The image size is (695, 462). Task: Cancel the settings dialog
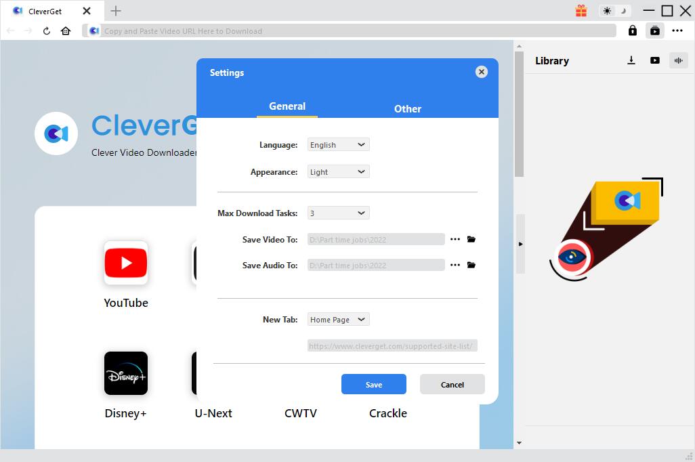click(452, 384)
